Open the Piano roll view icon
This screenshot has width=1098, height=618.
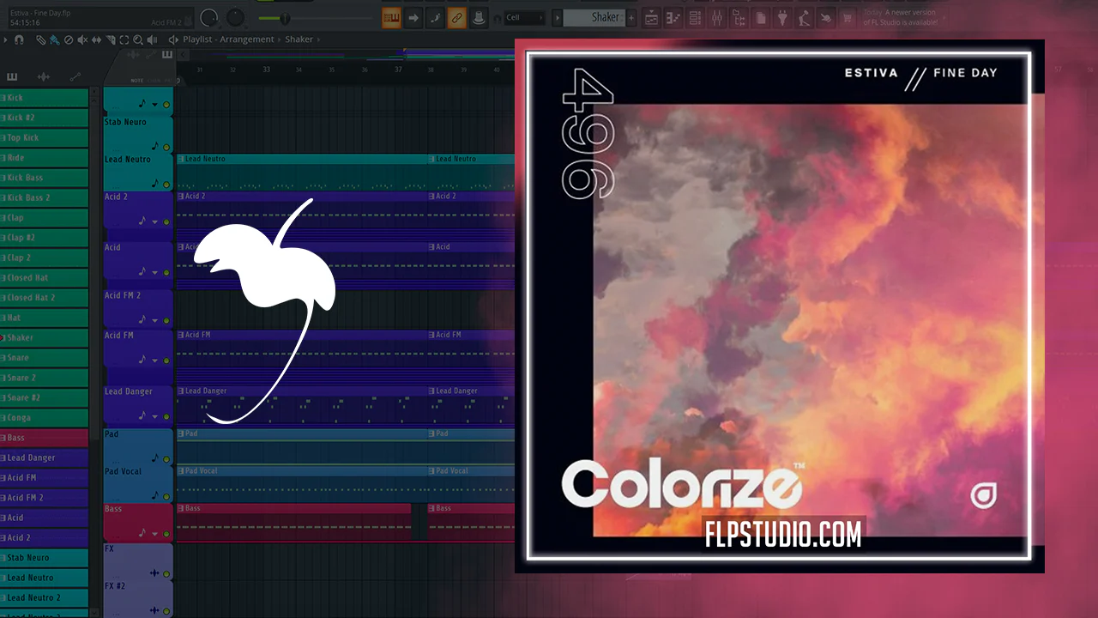(673, 17)
